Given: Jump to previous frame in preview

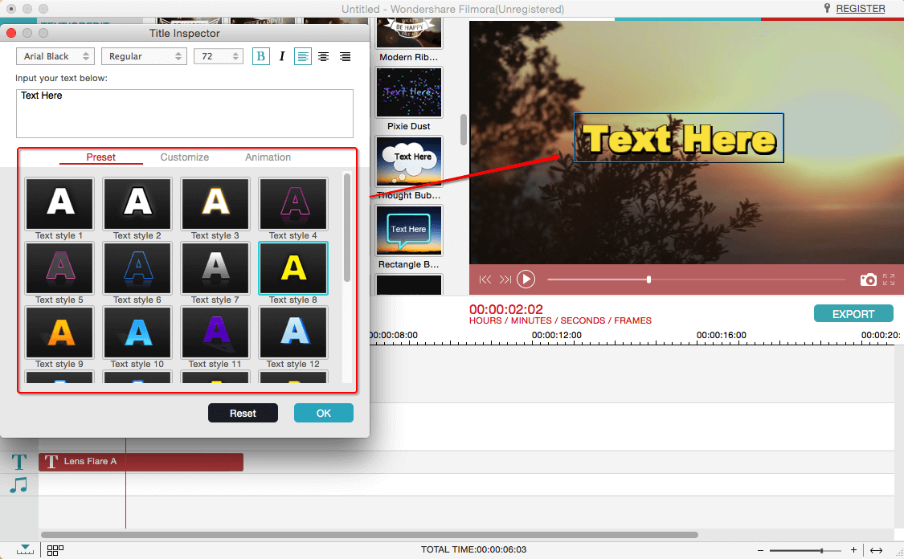Looking at the screenshot, I should [485, 279].
